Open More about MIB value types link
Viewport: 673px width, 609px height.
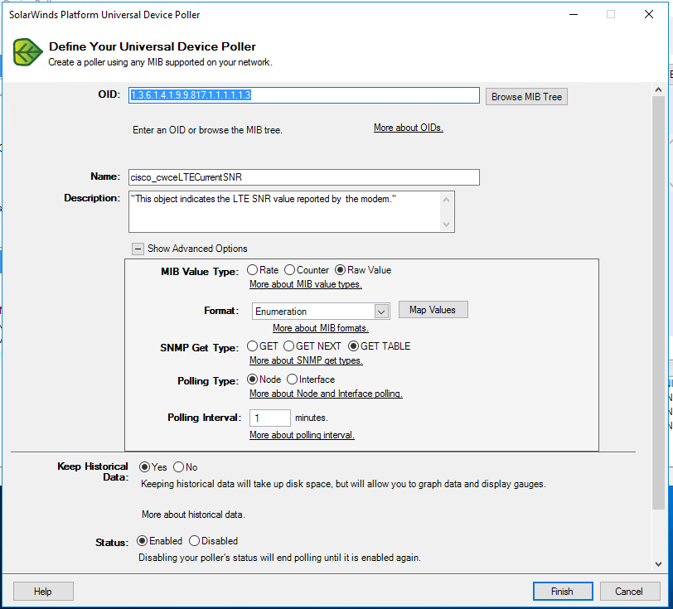(306, 284)
